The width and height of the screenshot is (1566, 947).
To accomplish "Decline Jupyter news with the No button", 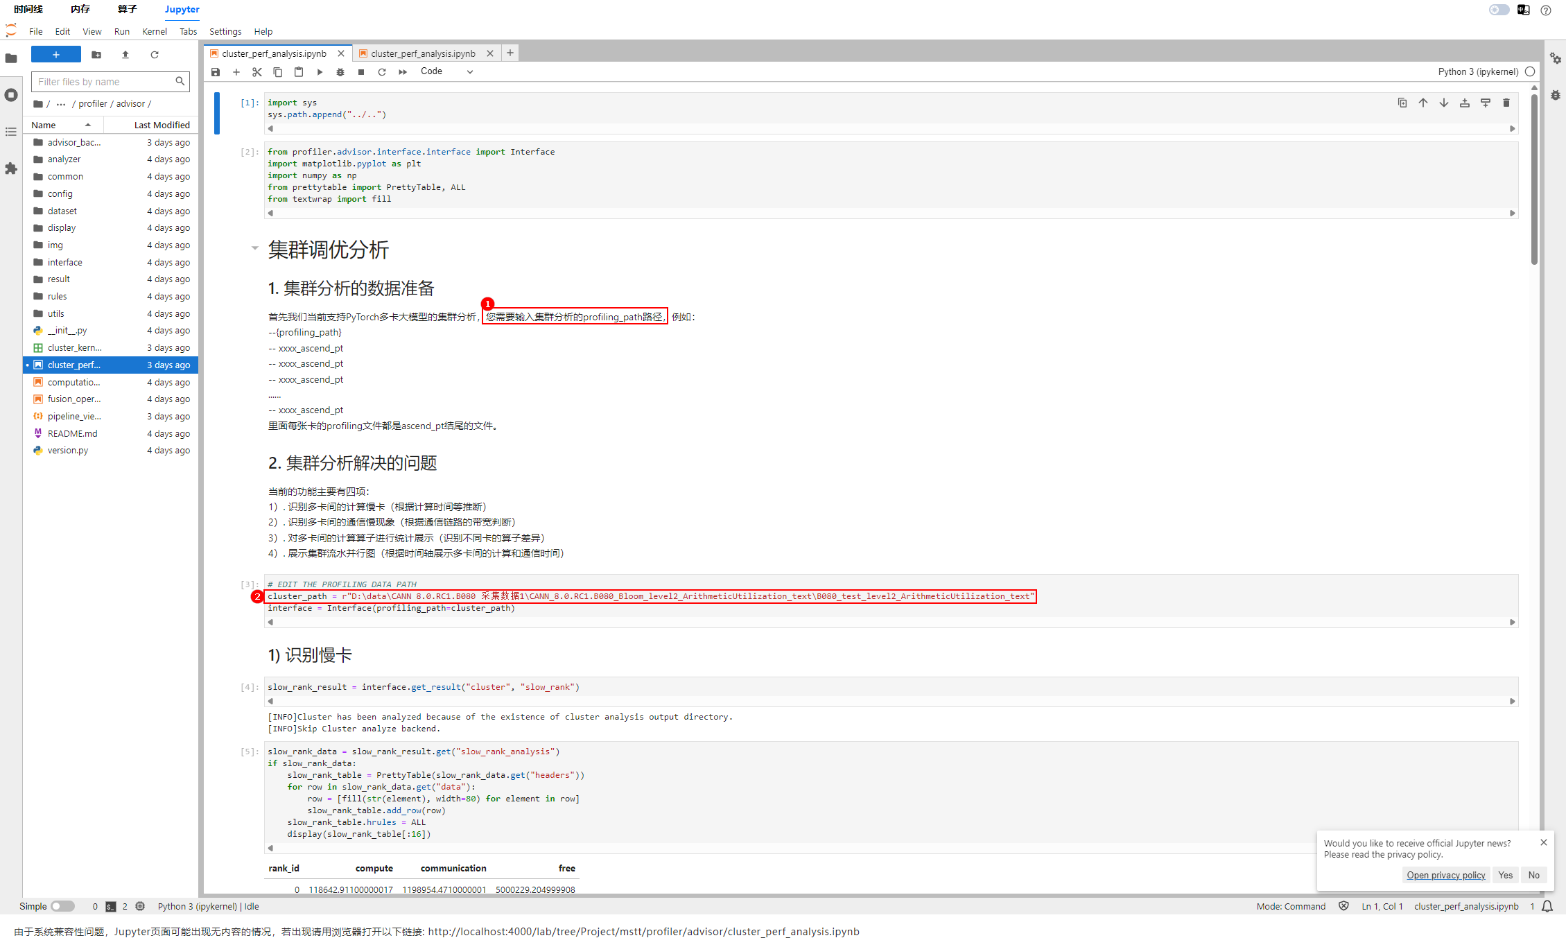I will click(1534, 875).
